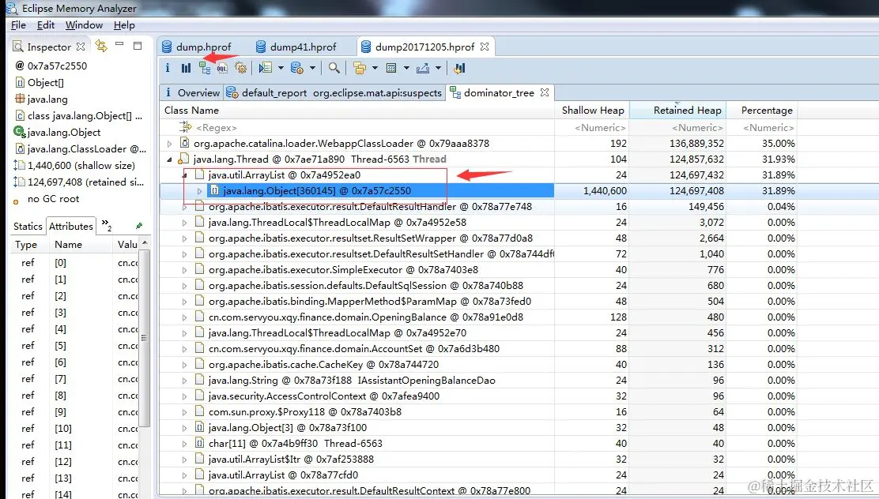This screenshot has height=499, width=879.
Task: Open the Export dropdown arrow
Action: click(438, 69)
